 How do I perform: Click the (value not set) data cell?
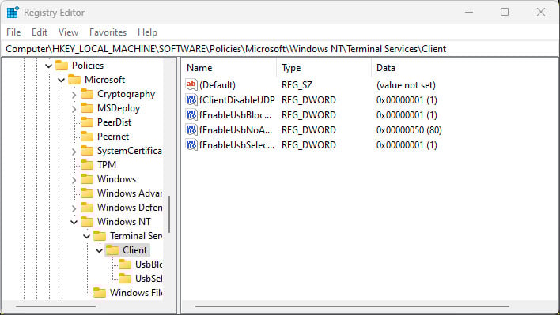[x=406, y=85]
